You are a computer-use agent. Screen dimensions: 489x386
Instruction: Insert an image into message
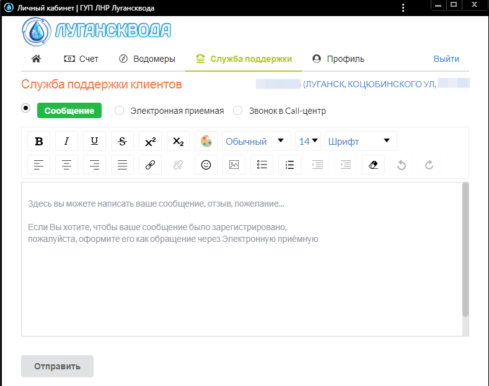(234, 165)
